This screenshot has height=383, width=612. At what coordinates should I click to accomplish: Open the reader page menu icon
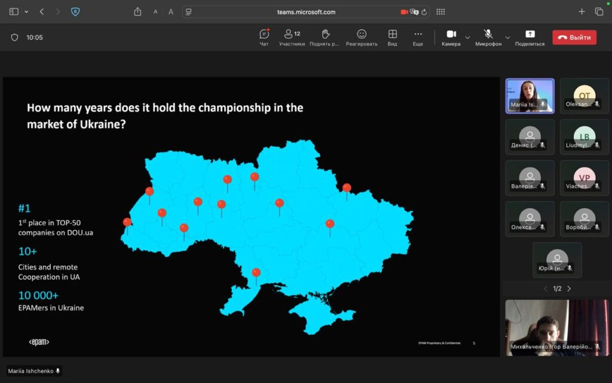pyautogui.click(x=188, y=12)
